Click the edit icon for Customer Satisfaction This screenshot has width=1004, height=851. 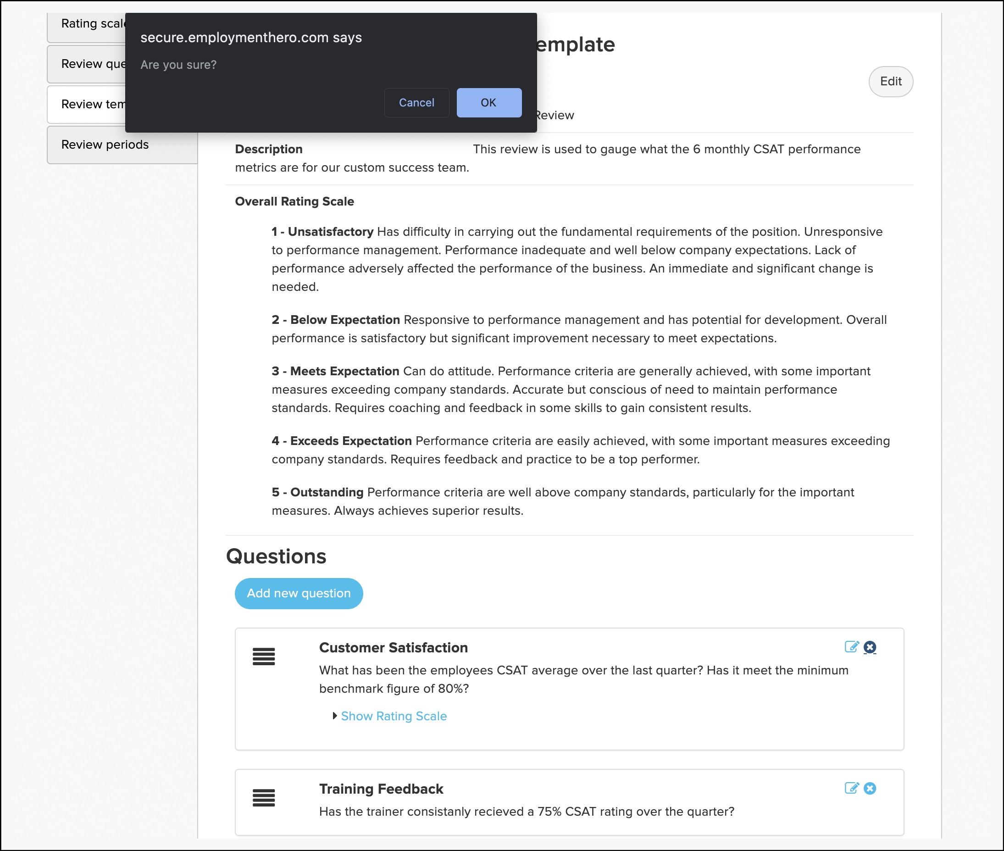pos(851,647)
